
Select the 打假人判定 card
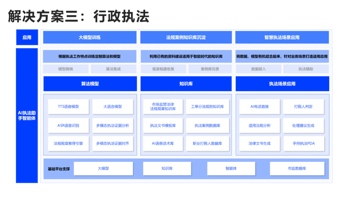point(303,107)
